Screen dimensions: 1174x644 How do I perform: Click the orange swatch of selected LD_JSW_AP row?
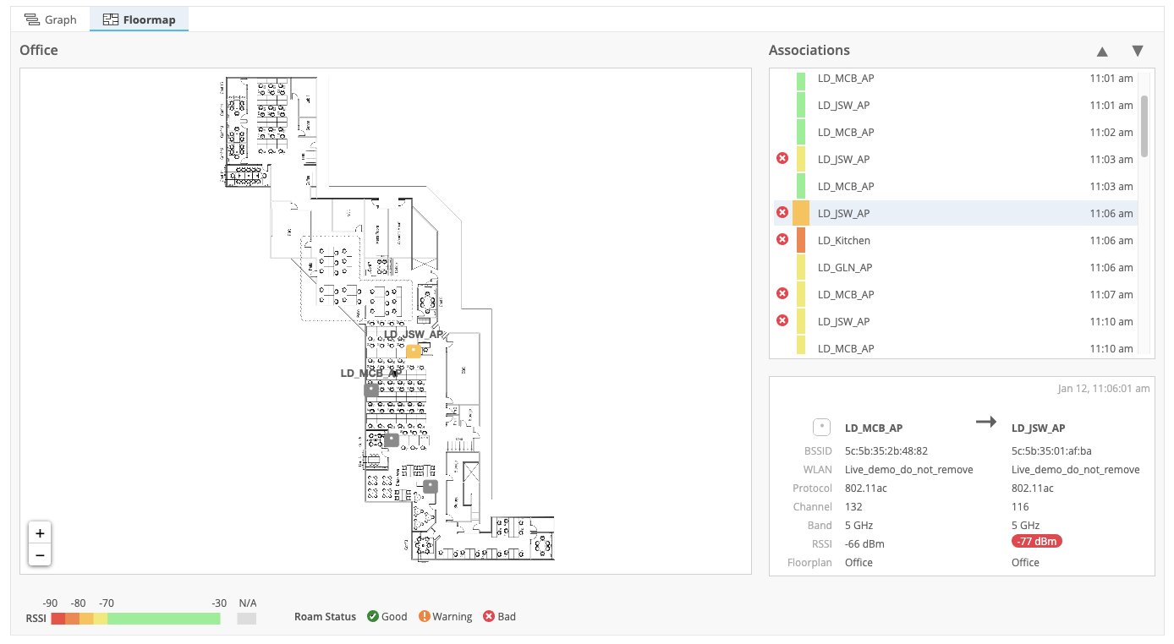coord(801,213)
